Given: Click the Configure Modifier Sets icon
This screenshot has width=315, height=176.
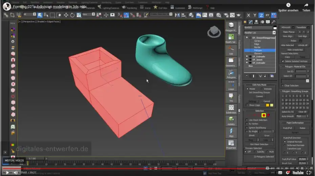Looking at the screenshot, I should (272, 76).
